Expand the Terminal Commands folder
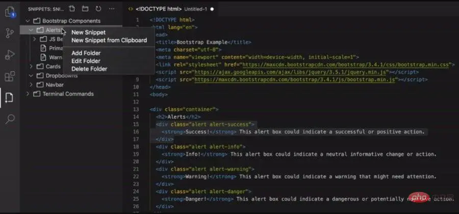 28,94
